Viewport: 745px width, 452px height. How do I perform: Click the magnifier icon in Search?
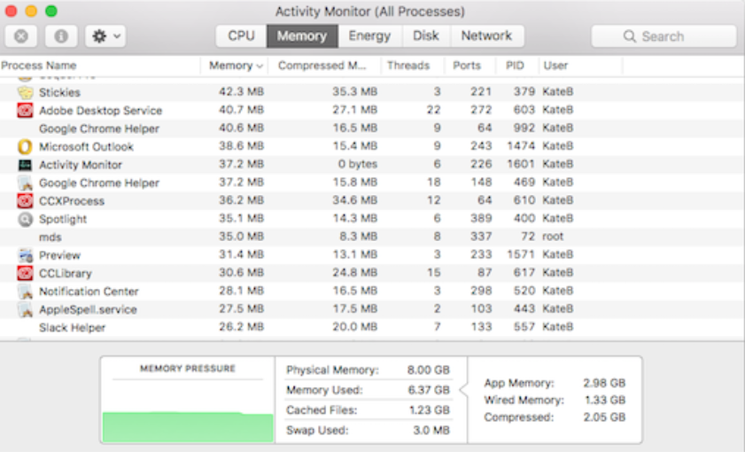click(630, 36)
